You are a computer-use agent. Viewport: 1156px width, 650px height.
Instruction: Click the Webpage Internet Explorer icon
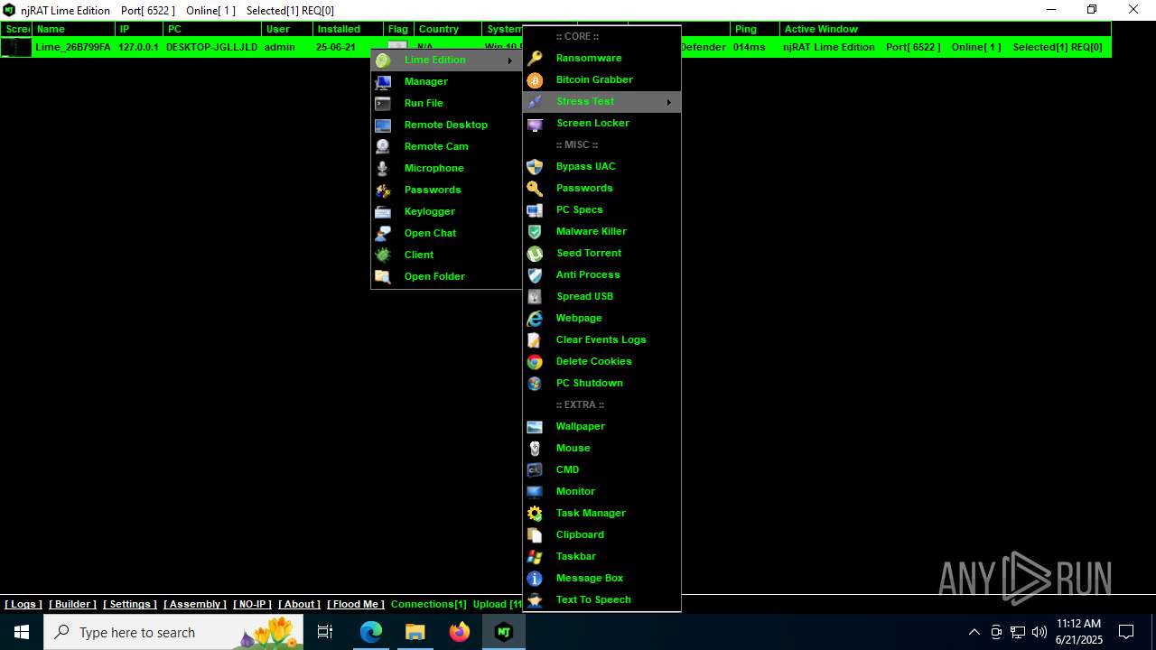tap(535, 318)
